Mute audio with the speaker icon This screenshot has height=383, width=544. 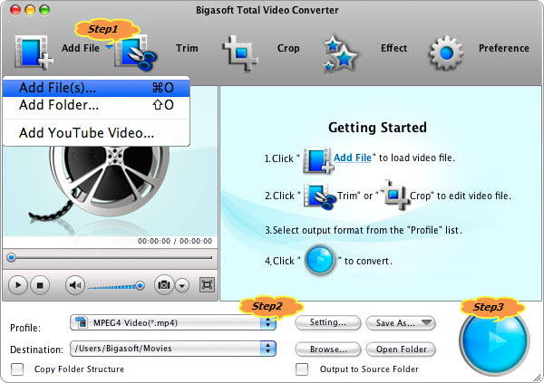click(x=75, y=285)
